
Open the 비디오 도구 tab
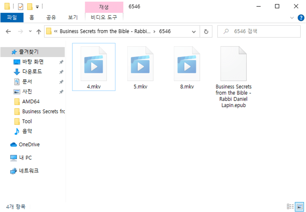[x=104, y=17]
